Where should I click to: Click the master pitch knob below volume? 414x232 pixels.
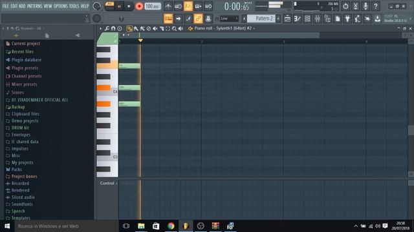[x=96, y=18]
